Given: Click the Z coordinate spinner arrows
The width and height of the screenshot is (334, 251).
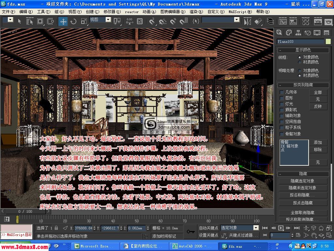Looking at the screenshot, I should point(148,228).
